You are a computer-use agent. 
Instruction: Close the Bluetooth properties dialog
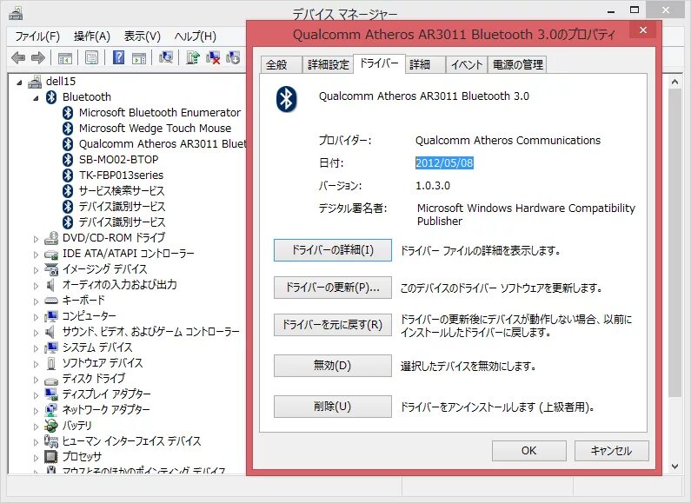click(643, 30)
